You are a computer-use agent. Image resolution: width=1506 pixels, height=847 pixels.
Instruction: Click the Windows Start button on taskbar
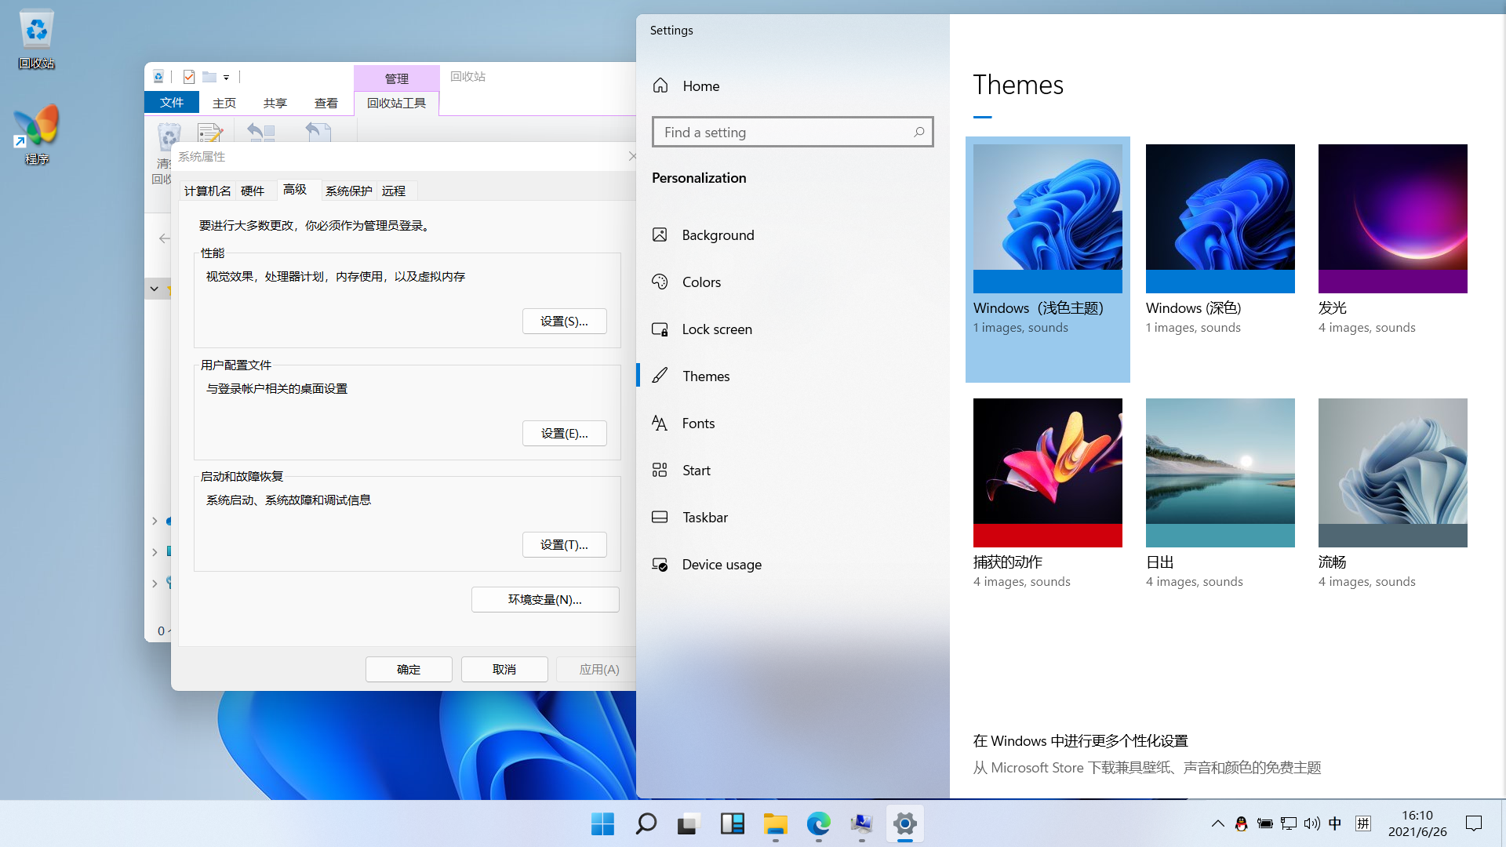602,823
